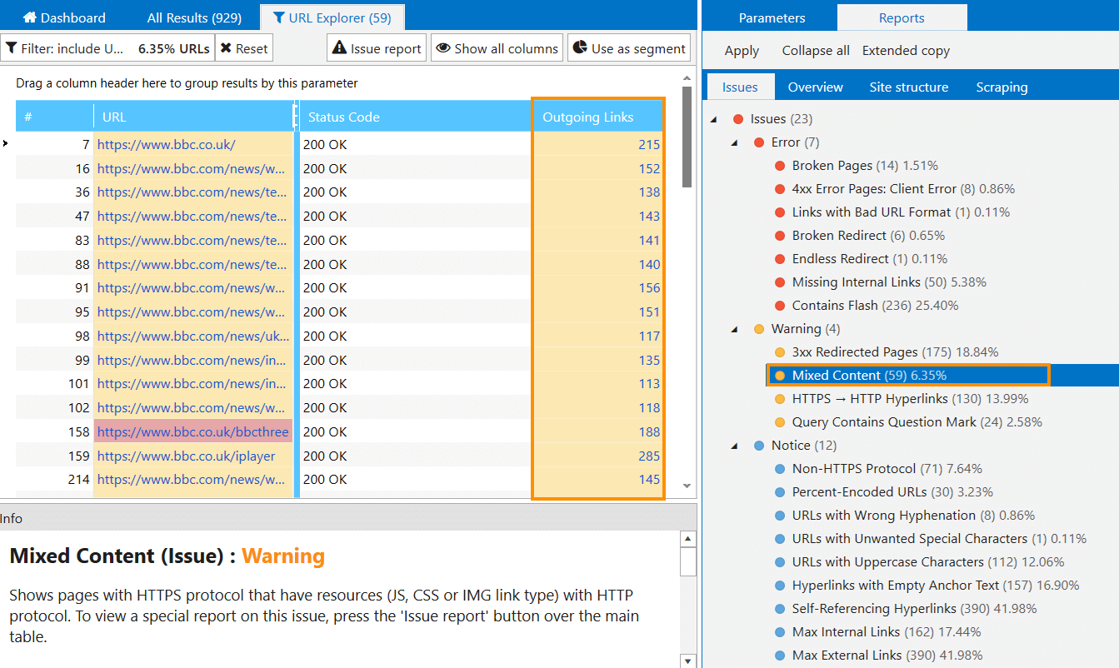
Task: Click scroll-down arrow of results table
Action: point(687,486)
